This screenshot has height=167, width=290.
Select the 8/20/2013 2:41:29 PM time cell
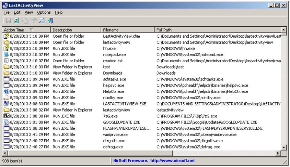pos(30,134)
